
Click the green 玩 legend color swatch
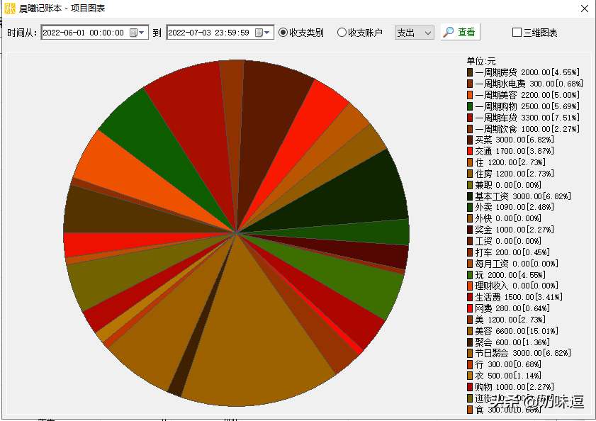click(x=470, y=274)
